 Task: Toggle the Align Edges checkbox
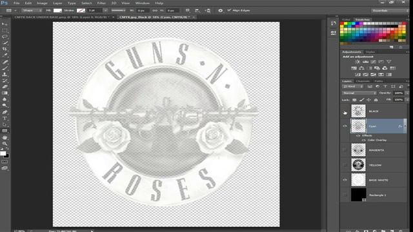point(229,10)
